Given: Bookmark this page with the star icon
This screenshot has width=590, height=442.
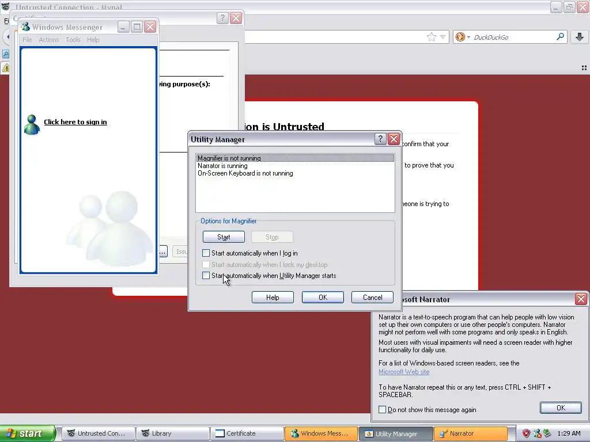Looking at the screenshot, I should click(431, 37).
